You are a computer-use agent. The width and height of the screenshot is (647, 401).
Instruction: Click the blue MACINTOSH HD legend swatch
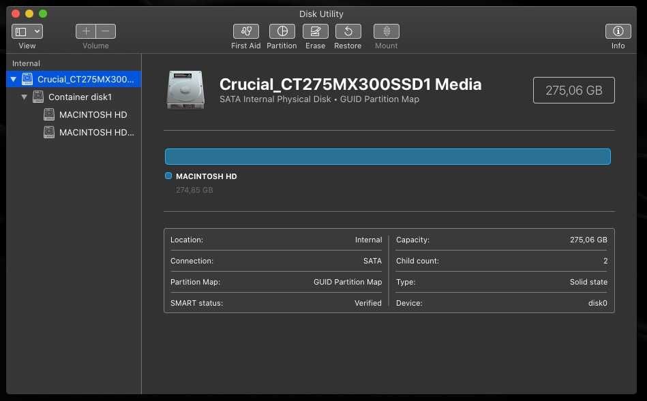pyautogui.click(x=168, y=176)
